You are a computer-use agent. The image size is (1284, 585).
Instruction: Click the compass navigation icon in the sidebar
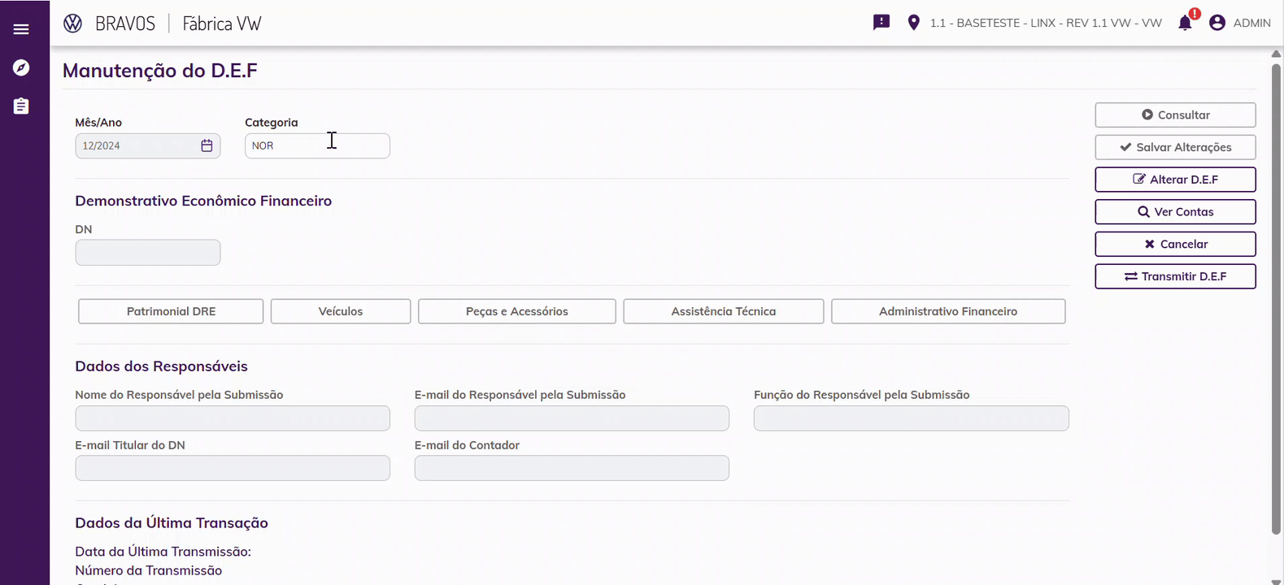(x=21, y=67)
